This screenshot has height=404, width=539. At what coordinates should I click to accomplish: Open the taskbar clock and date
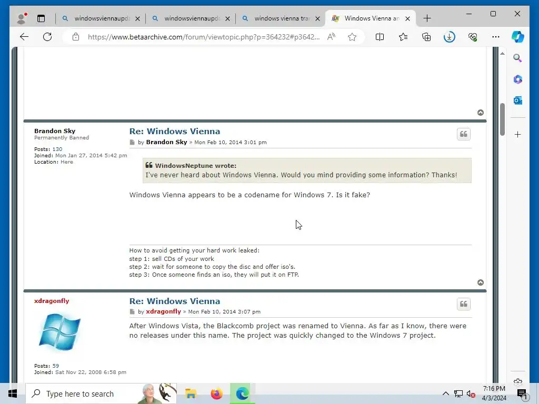[x=494, y=393]
